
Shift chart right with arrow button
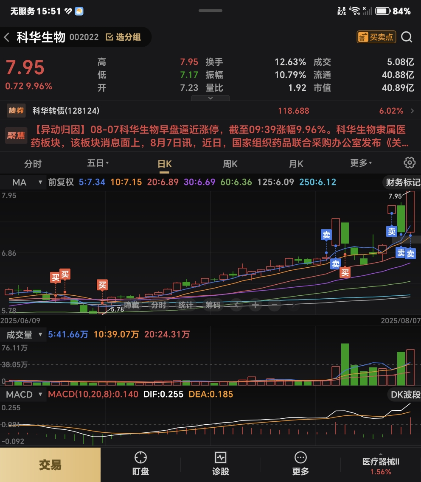click(x=293, y=305)
